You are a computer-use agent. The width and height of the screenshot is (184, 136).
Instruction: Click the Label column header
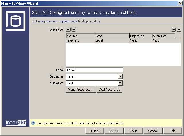(112, 36)
